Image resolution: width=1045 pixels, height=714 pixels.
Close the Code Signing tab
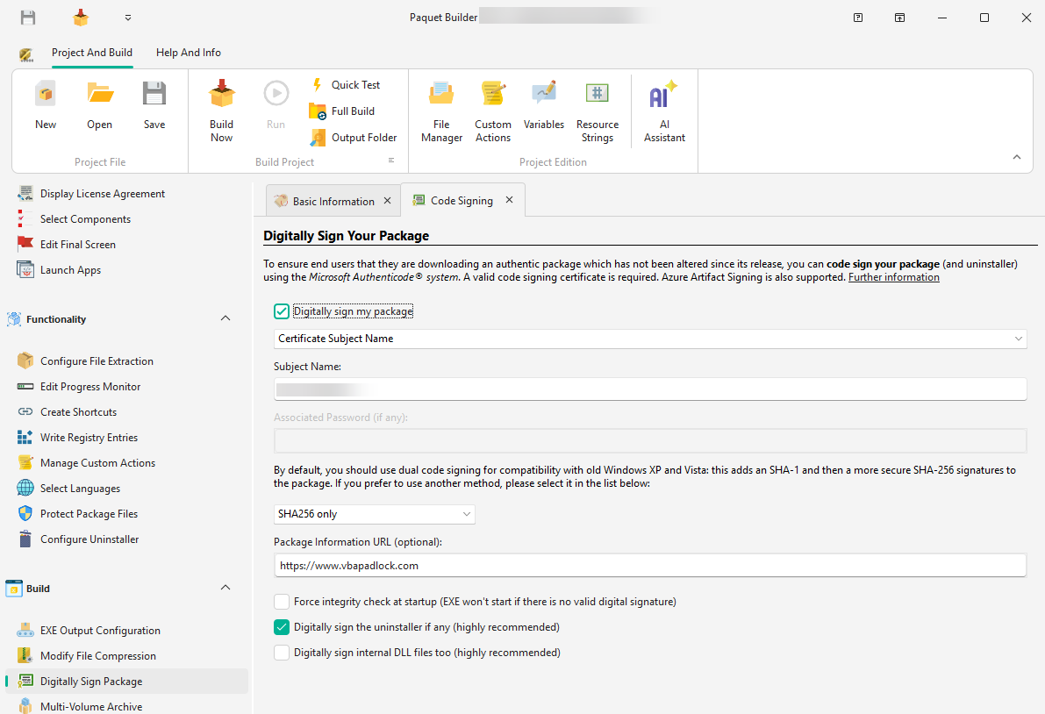(x=509, y=201)
